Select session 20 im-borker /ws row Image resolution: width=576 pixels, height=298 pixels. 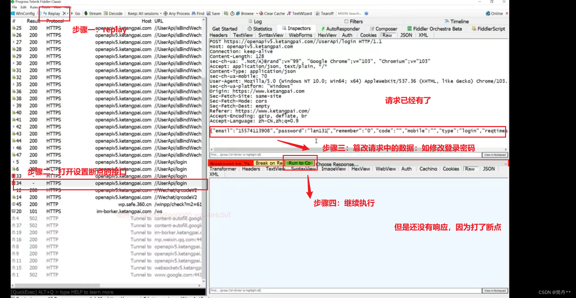(x=106, y=211)
